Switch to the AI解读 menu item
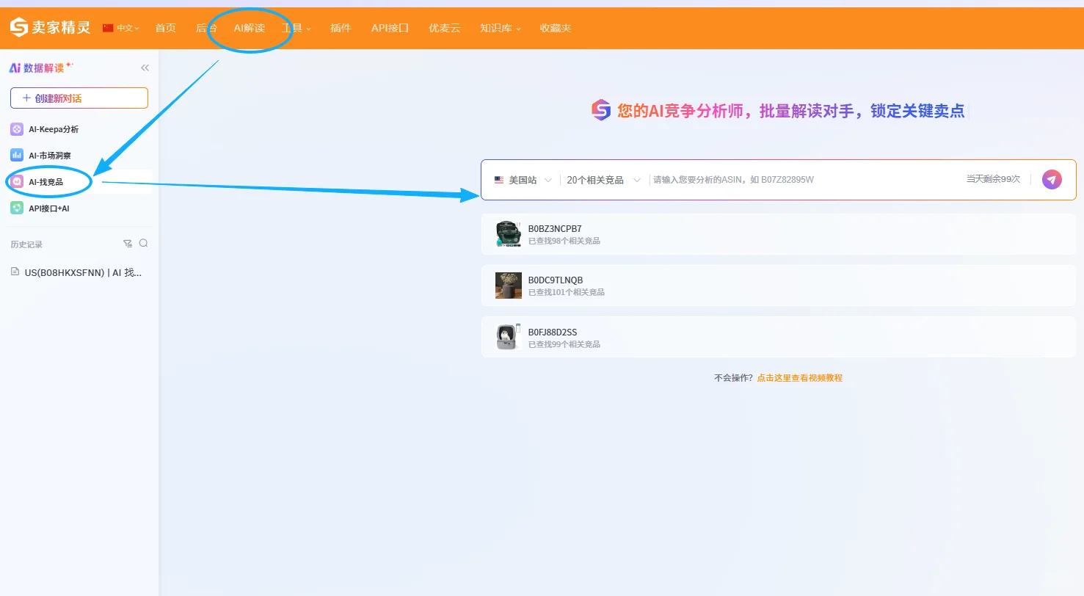 click(249, 28)
